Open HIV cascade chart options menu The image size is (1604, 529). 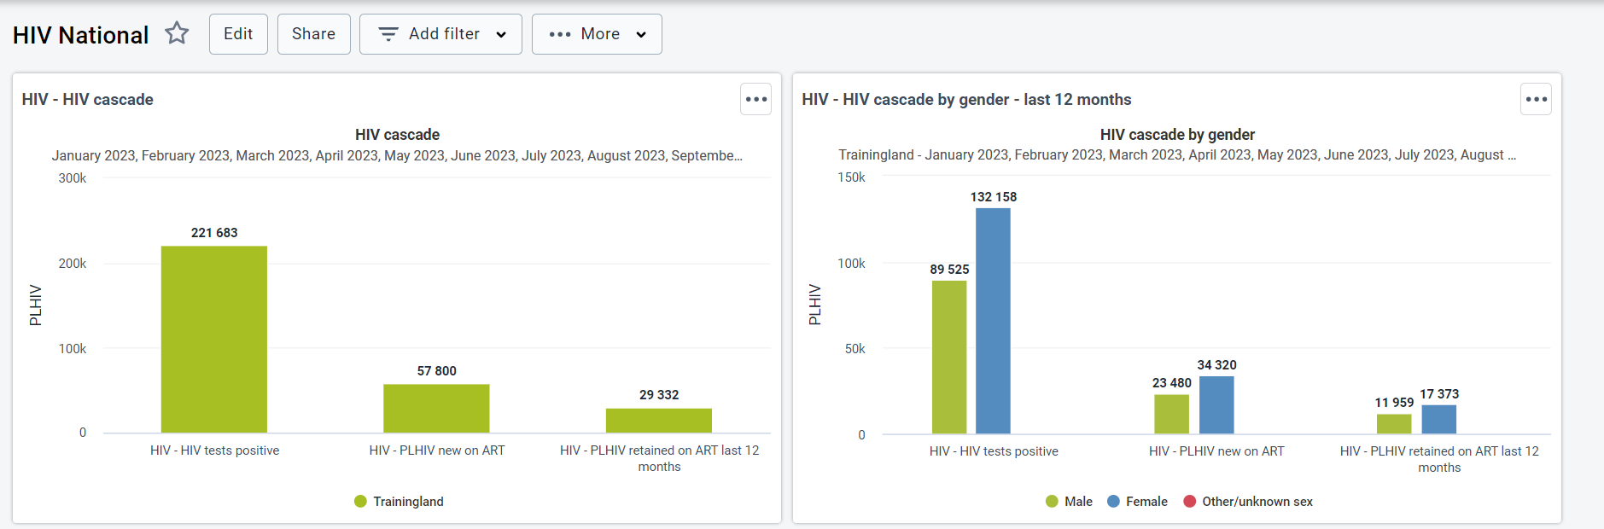[755, 99]
